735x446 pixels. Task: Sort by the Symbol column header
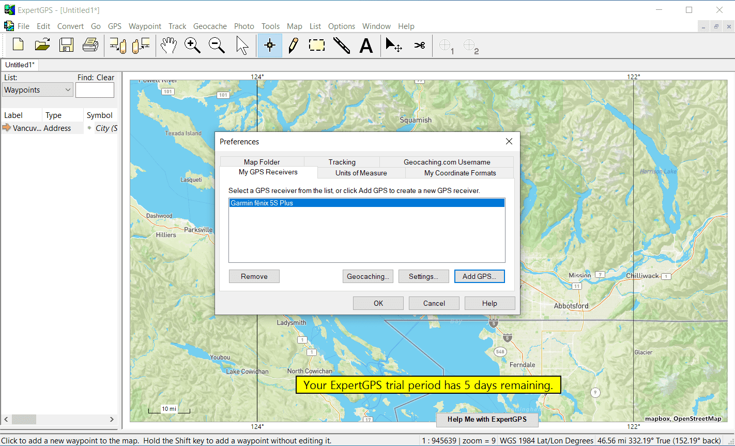pos(100,115)
